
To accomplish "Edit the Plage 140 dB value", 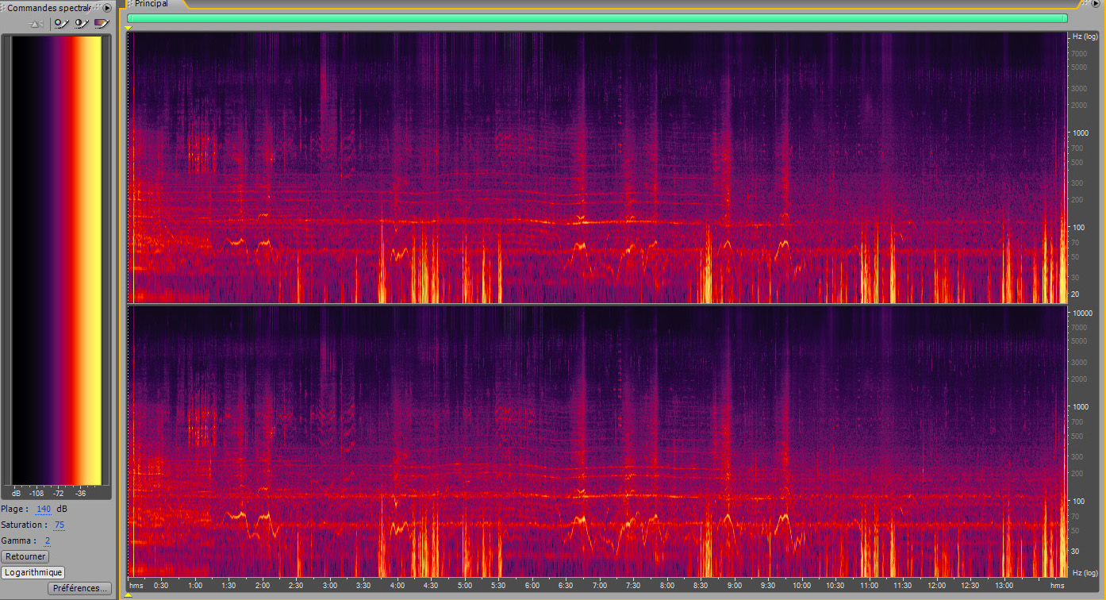I will (43, 509).
